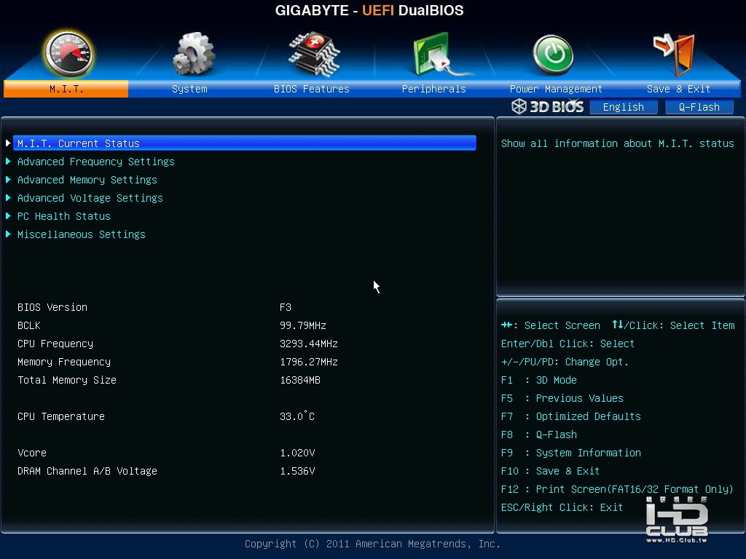
Task: Click the CPU Frequency value 3293.44MHz
Action: [309, 344]
